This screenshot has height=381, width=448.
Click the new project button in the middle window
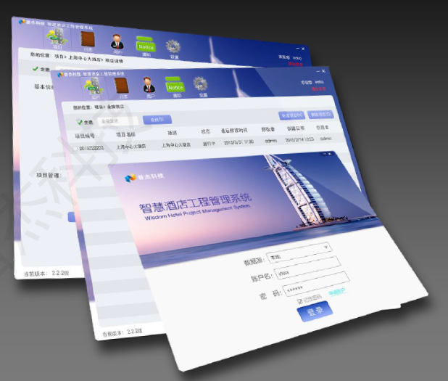click(291, 115)
